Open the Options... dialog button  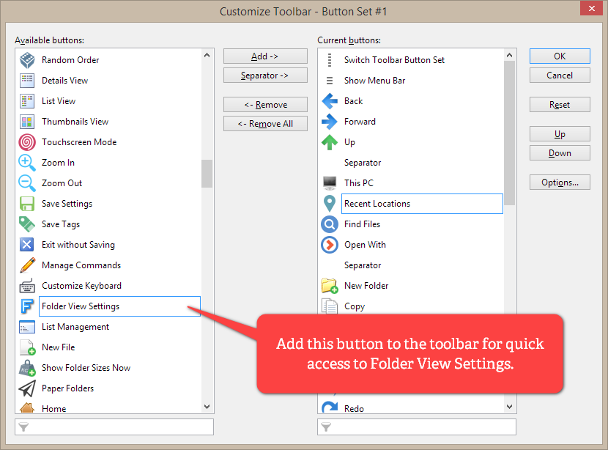[x=560, y=182]
